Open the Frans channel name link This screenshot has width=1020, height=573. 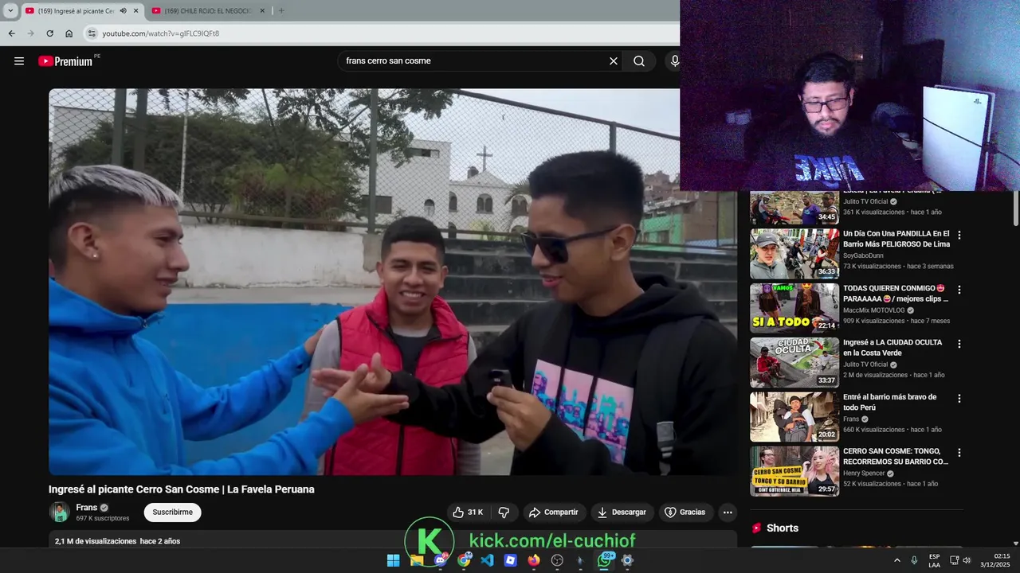click(87, 508)
